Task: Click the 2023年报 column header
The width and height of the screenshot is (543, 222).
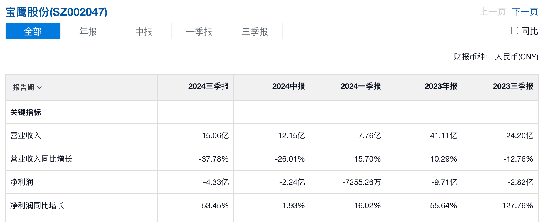Action: (441, 86)
